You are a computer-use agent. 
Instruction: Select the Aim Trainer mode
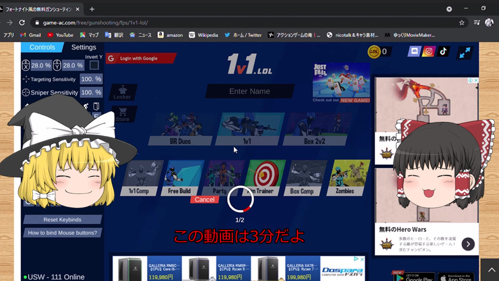pos(265,178)
